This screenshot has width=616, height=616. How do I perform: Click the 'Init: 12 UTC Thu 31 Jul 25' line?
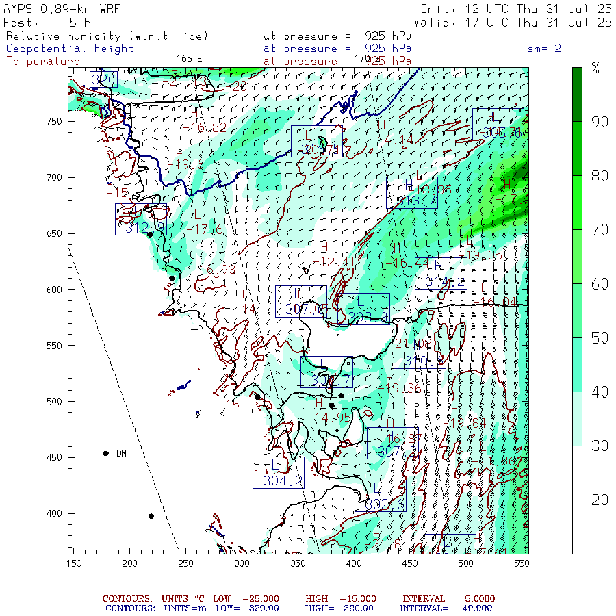tap(516, 9)
